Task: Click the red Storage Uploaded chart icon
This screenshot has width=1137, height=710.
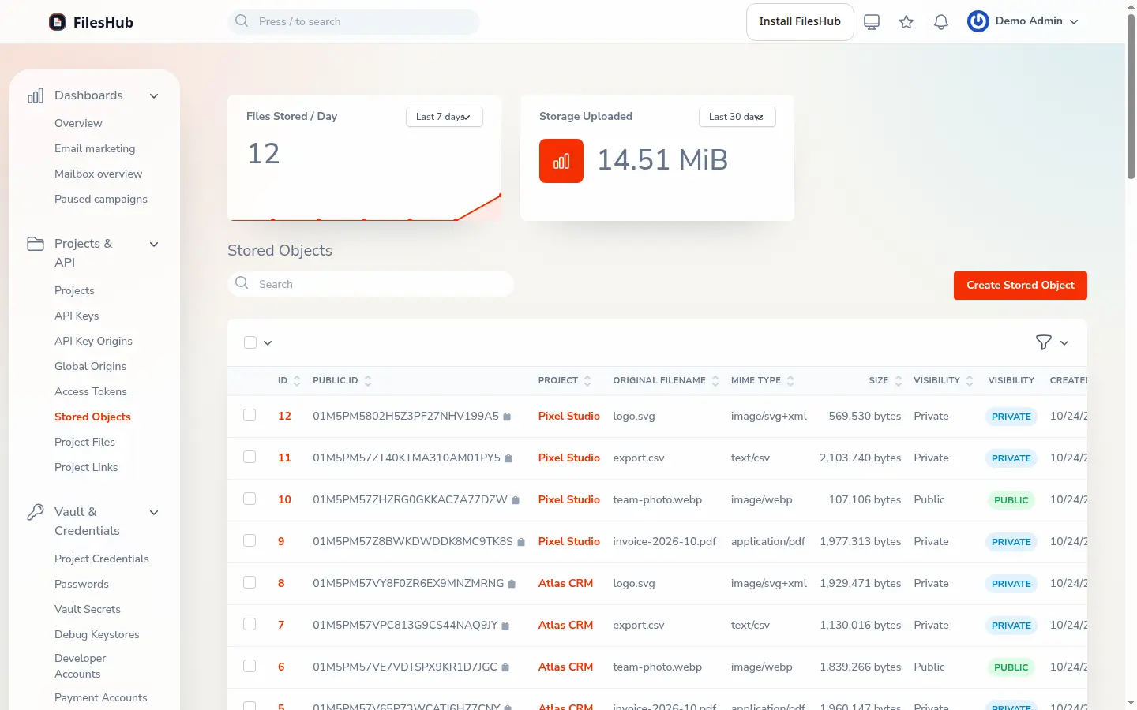Action: click(561, 161)
